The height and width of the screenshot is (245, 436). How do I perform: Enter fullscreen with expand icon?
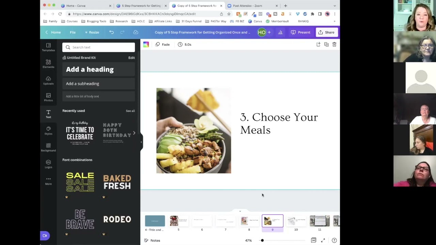pos(323,241)
